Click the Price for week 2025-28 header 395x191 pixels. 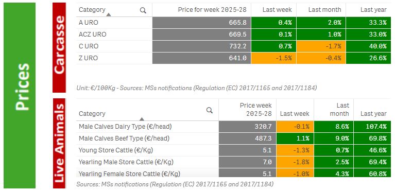(212, 10)
